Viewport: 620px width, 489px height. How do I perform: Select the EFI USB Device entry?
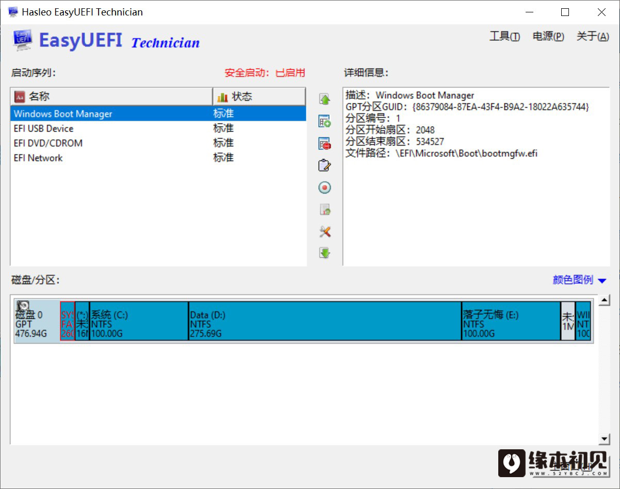(158, 128)
